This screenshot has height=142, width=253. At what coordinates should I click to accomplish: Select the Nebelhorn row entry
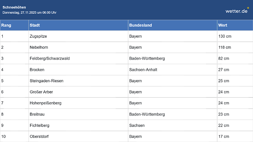pos(38,47)
